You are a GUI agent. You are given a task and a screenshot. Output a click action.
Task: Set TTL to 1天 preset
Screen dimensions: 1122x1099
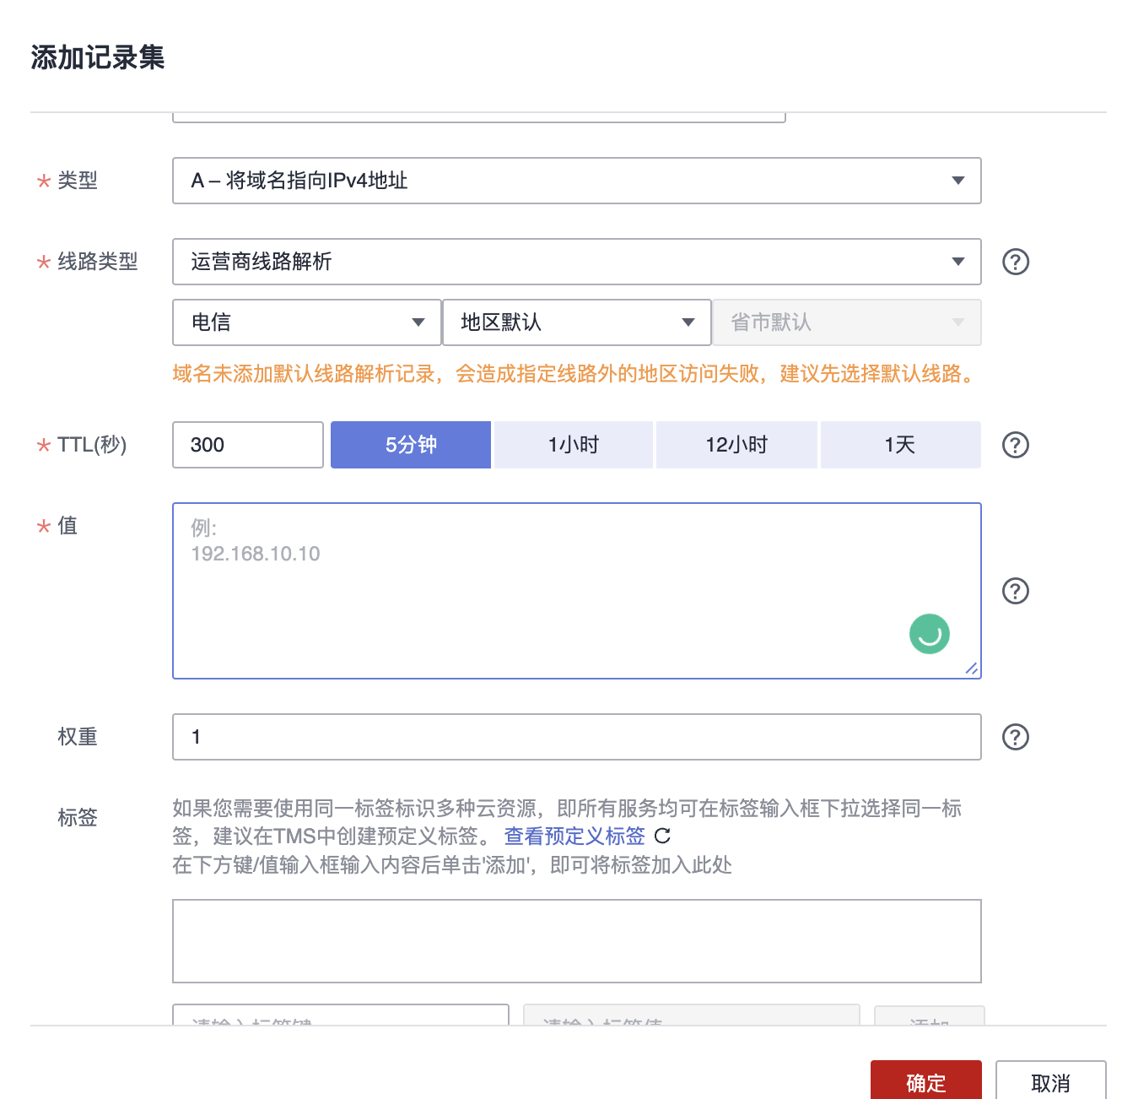point(900,445)
